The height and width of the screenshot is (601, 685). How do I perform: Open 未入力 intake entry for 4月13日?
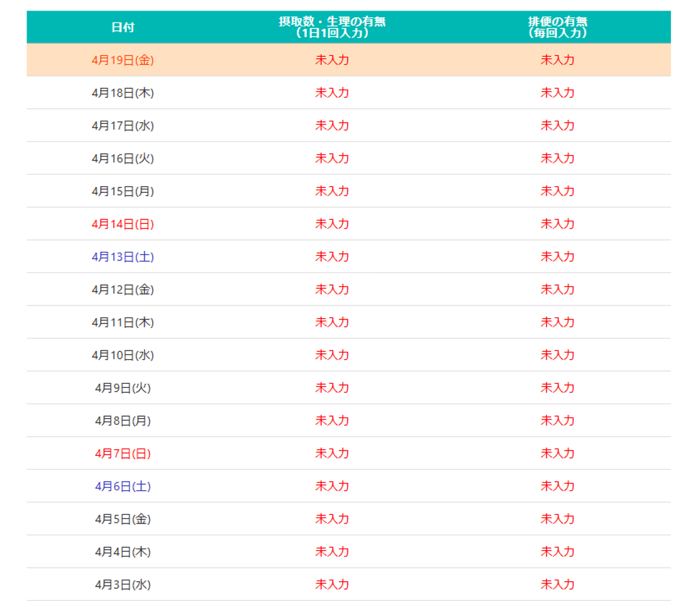[332, 256]
